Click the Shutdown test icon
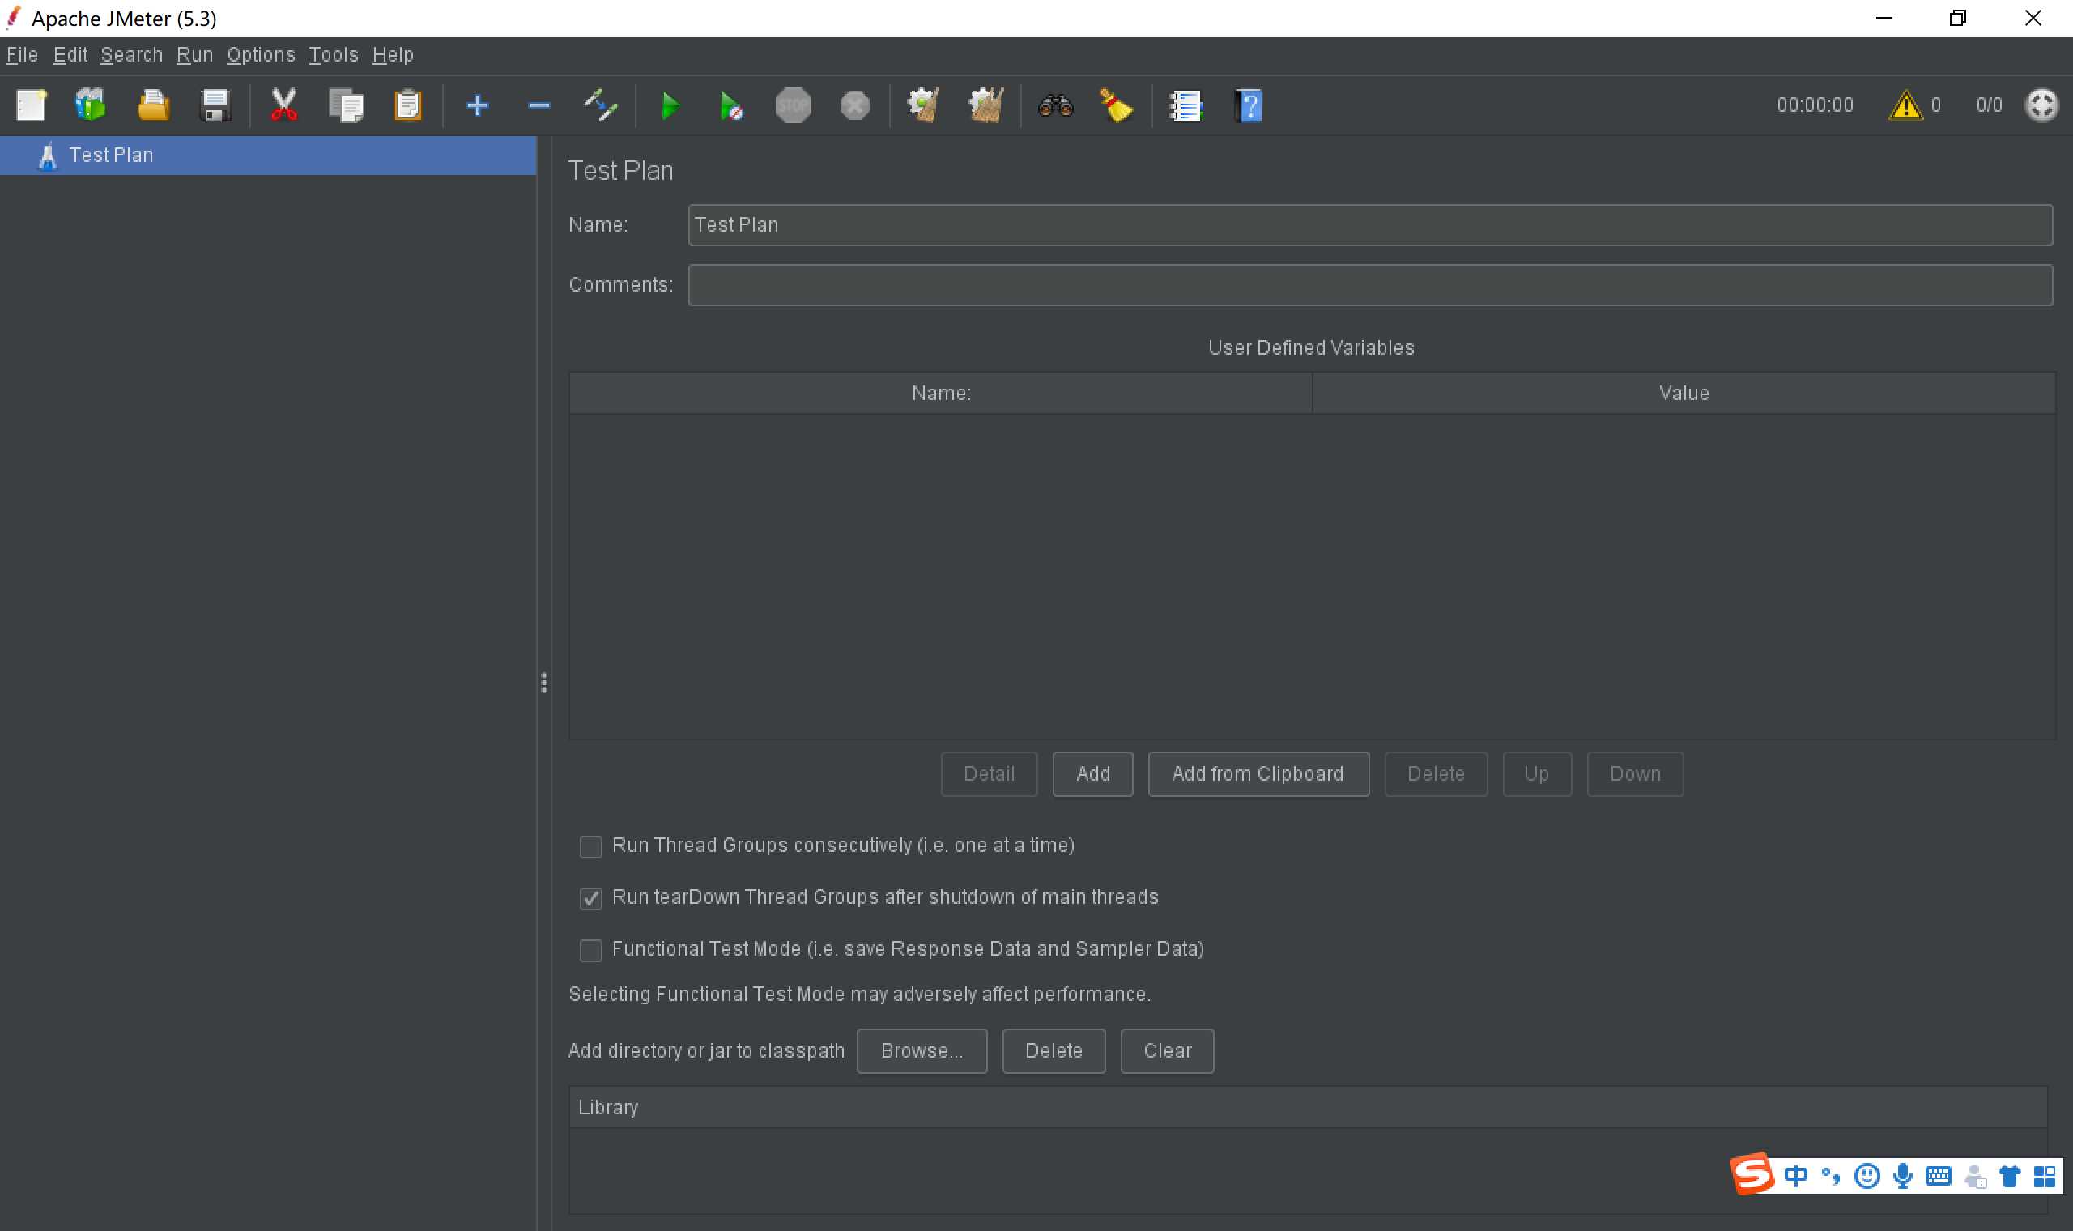 click(x=855, y=105)
